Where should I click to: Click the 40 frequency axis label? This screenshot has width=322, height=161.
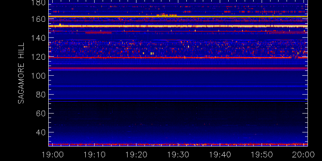41,132
